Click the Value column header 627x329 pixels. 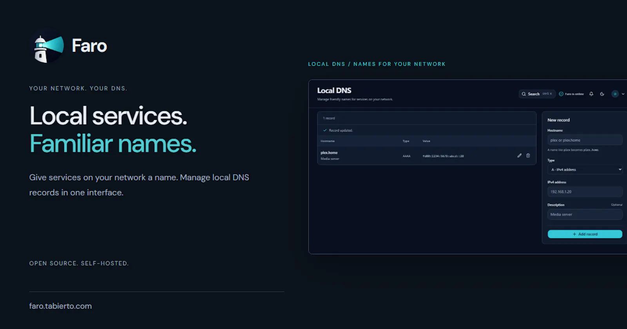coord(426,141)
